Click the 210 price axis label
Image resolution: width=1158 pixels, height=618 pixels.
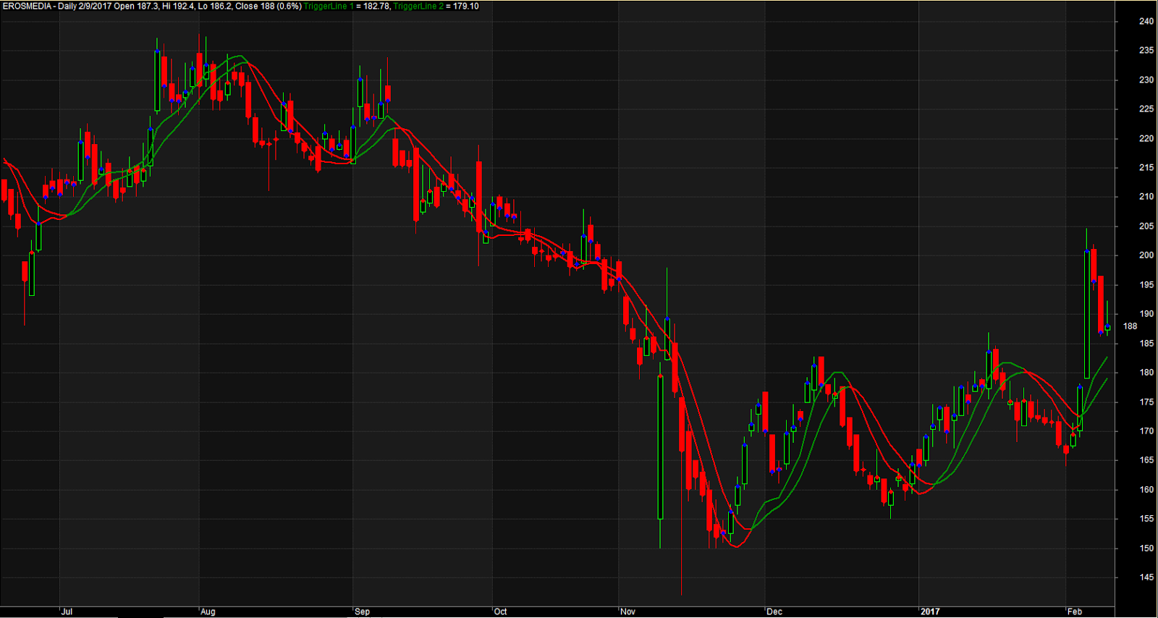click(1146, 197)
